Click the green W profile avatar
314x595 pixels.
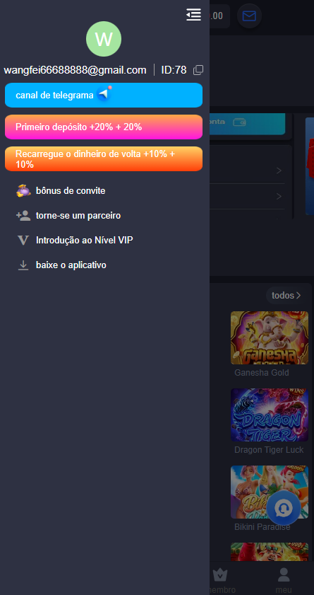(x=104, y=39)
